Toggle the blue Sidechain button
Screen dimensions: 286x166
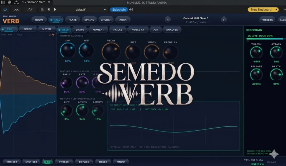pos(119,9)
